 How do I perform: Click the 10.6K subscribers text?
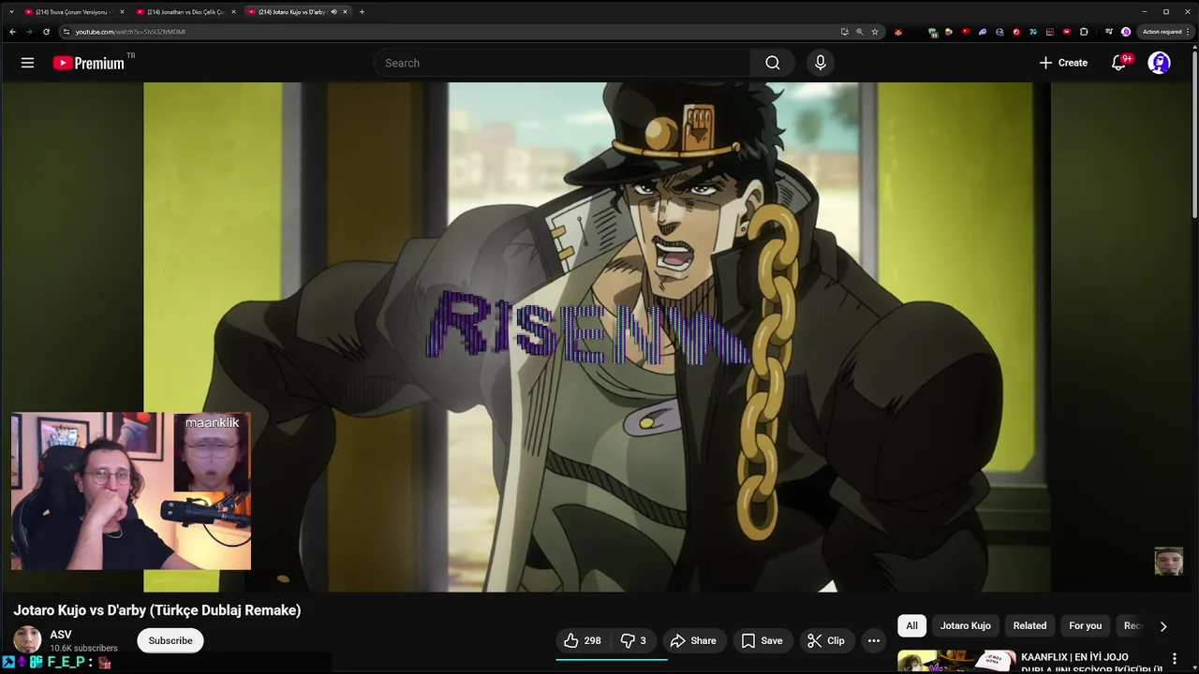[83, 648]
